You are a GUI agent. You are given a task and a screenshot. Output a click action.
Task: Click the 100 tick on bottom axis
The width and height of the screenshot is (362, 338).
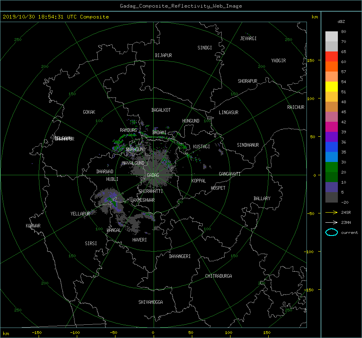coord(228,333)
